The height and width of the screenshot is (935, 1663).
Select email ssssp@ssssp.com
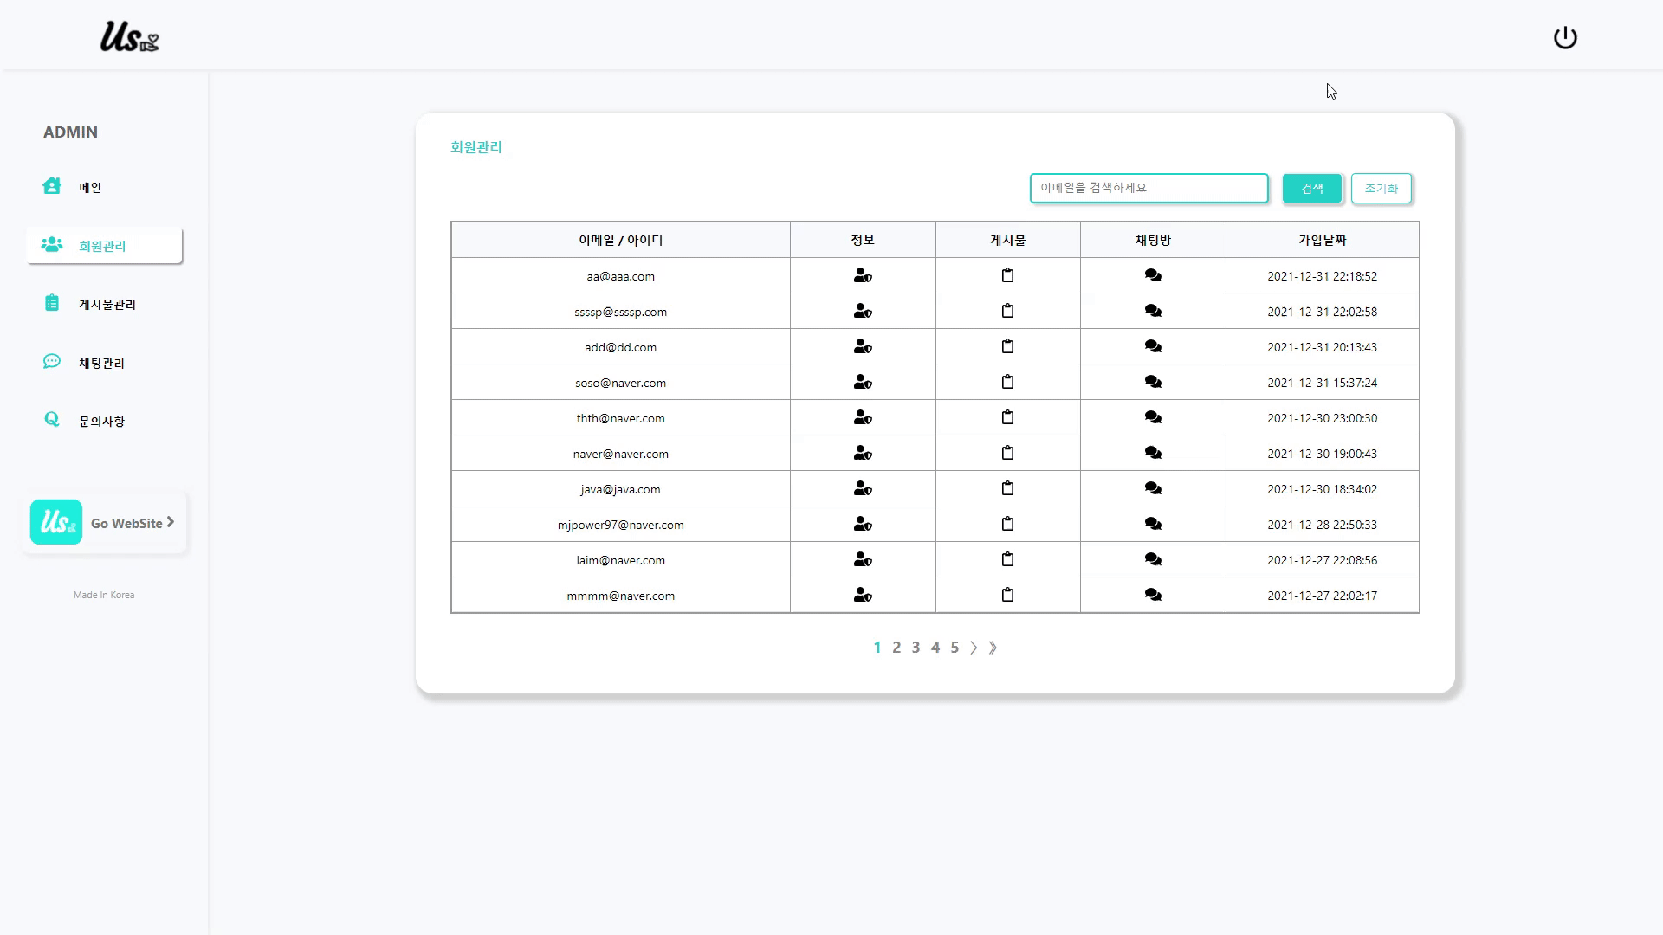(620, 312)
